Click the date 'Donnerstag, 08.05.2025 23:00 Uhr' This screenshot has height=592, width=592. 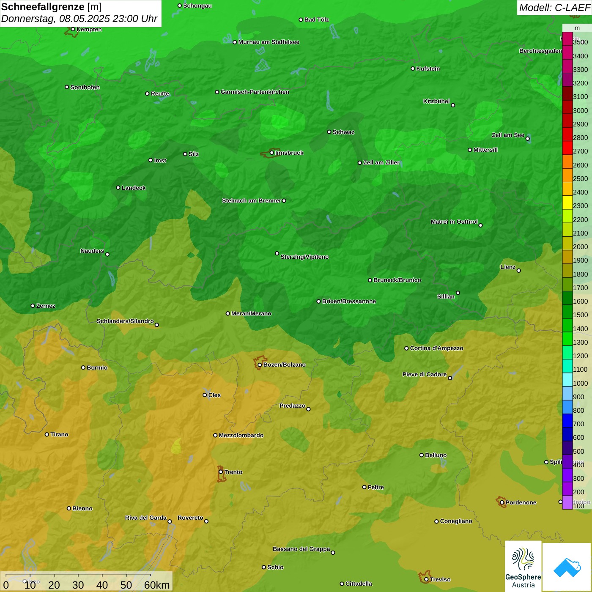79,19
